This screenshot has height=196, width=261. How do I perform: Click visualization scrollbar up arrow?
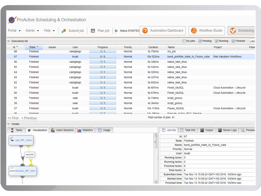point(155,135)
